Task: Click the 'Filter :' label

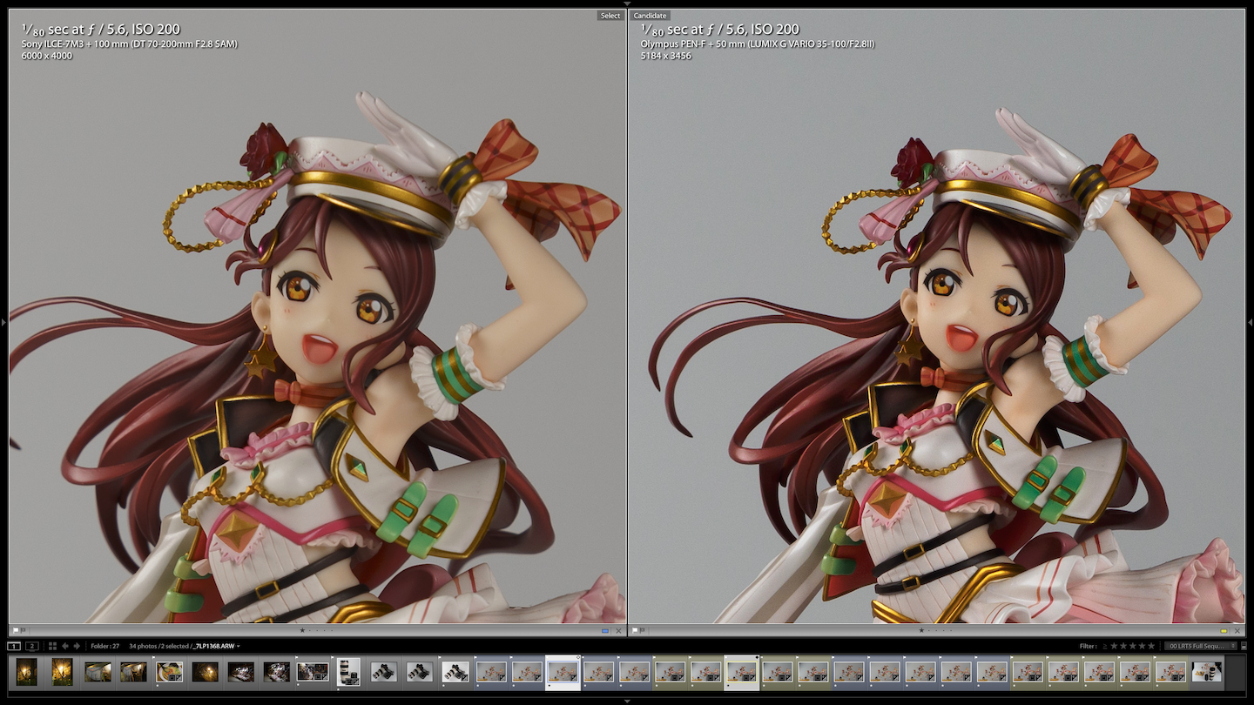Action: point(1088,646)
